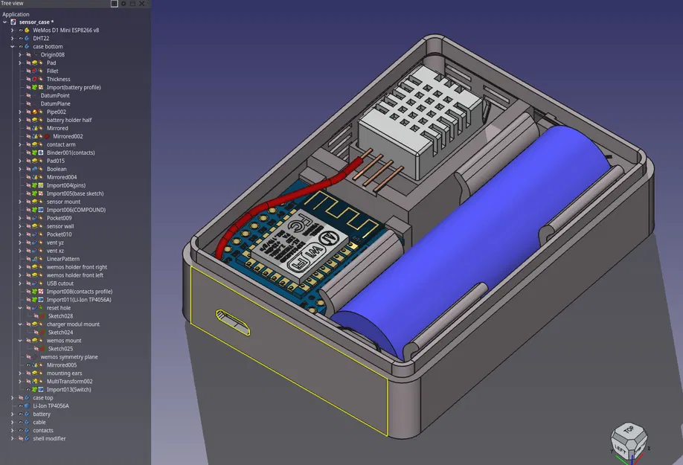Click the sensor_case document icon

[13, 22]
